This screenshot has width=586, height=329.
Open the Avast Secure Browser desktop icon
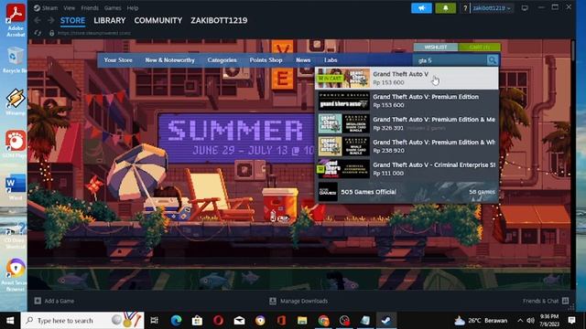coord(16,275)
